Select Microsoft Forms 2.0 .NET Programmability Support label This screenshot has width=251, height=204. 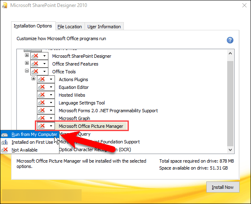(108, 111)
